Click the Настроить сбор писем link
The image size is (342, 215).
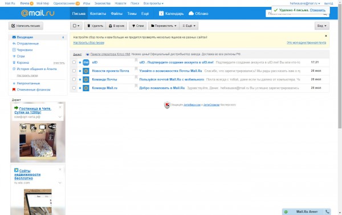tap(89, 43)
